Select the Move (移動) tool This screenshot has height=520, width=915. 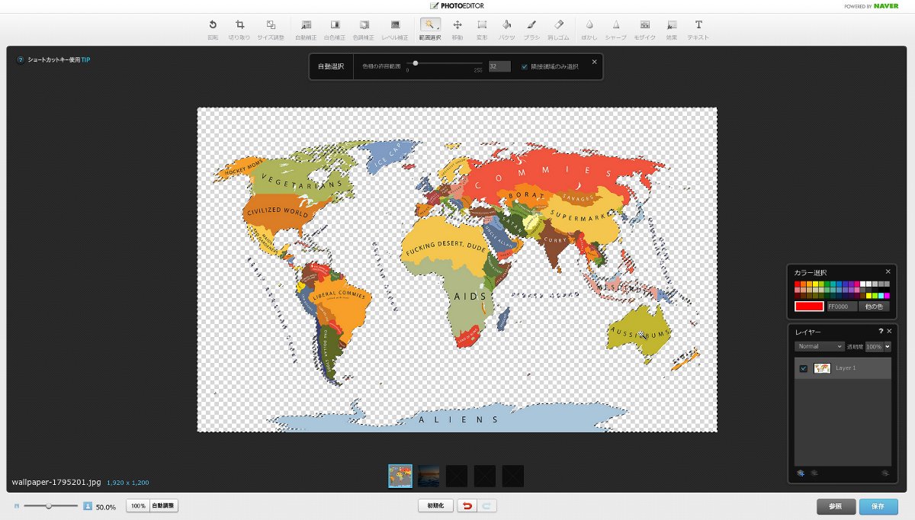[x=457, y=29]
